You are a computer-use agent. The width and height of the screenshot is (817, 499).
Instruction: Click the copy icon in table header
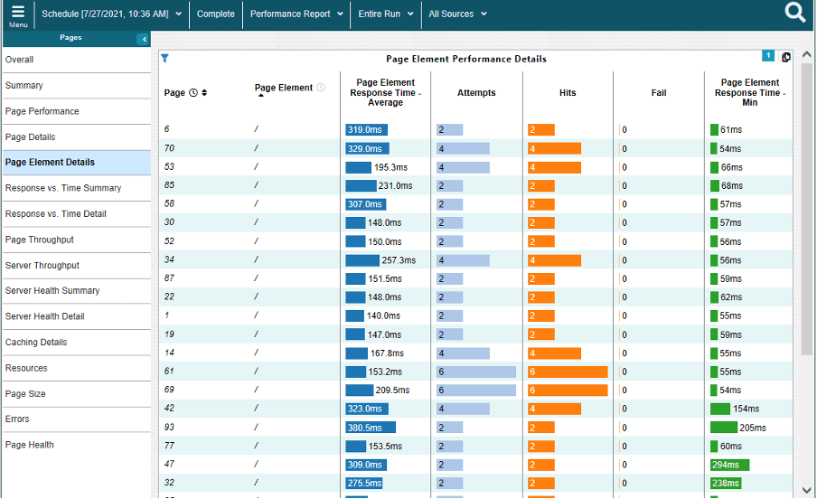tap(785, 57)
